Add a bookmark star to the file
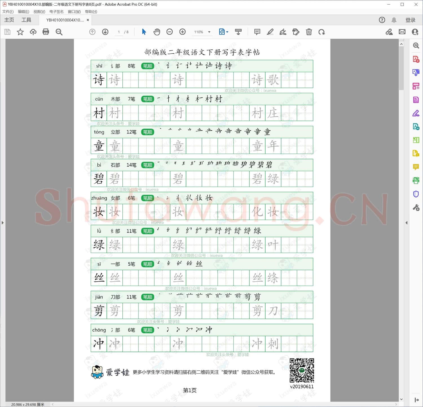Image resolution: width=423 pixels, height=407 pixels. (x=20, y=32)
